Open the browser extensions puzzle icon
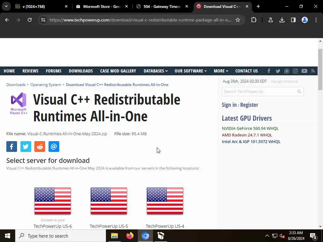 (254, 20)
